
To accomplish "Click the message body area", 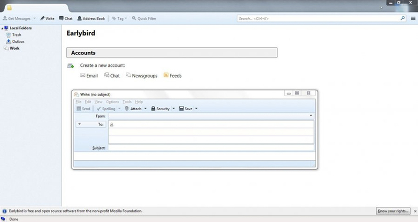I will pos(194,156).
